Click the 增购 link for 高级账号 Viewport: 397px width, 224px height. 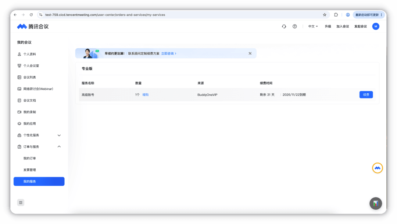(x=145, y=95)
